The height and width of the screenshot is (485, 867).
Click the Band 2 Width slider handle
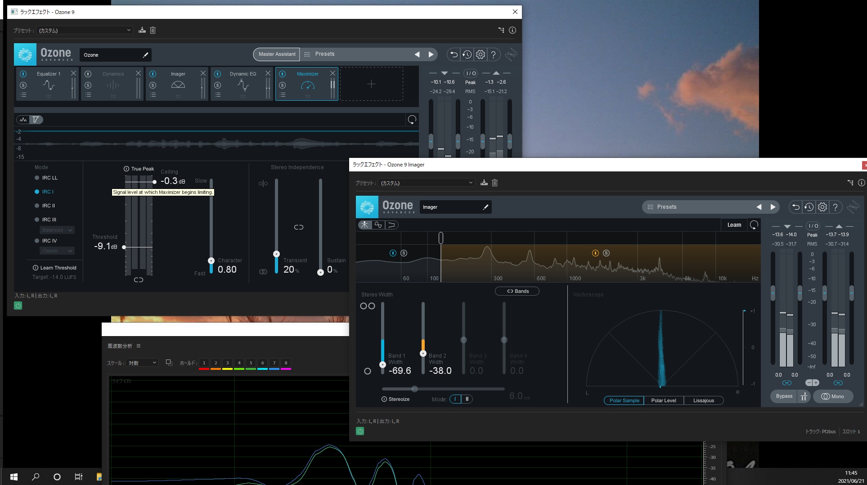(x=423, y=354)
